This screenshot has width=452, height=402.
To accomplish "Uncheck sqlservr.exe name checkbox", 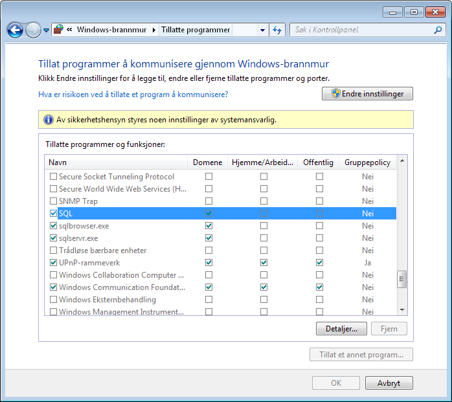I will pyautogui.click(x=53, y=238).
